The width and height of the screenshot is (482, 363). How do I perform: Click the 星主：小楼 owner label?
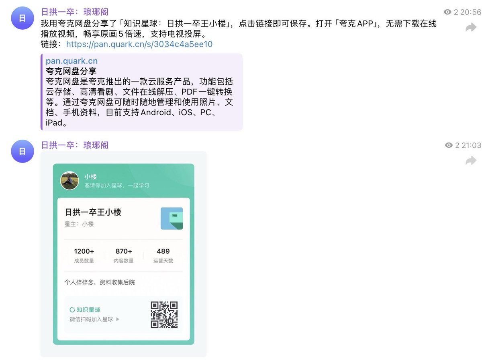(x=79, y=224)
